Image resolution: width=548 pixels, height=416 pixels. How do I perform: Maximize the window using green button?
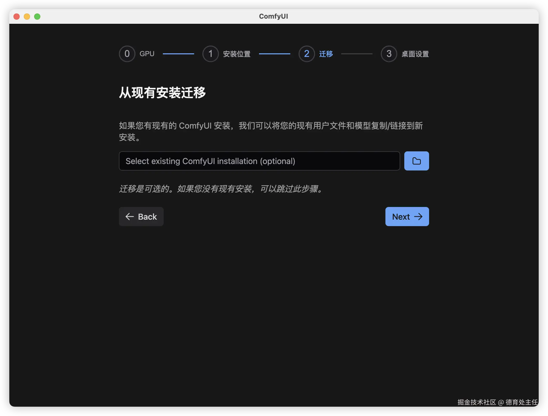click(37, 17)
